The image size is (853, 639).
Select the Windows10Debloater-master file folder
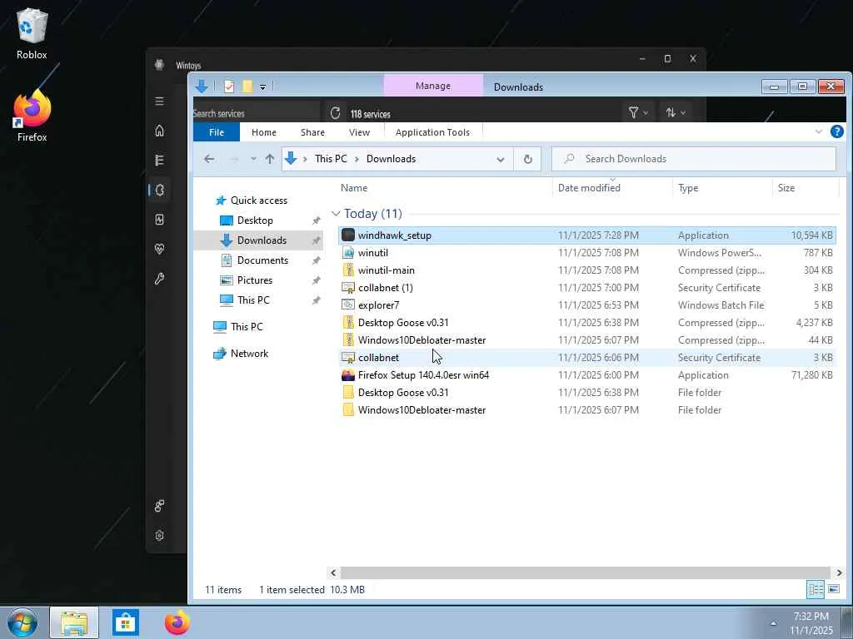[587, 409]
